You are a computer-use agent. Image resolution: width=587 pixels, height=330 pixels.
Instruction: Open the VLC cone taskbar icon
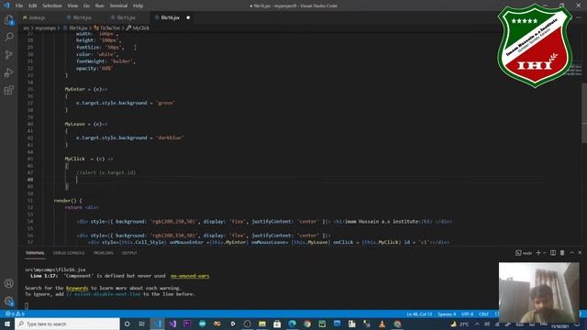click(382, 324)
